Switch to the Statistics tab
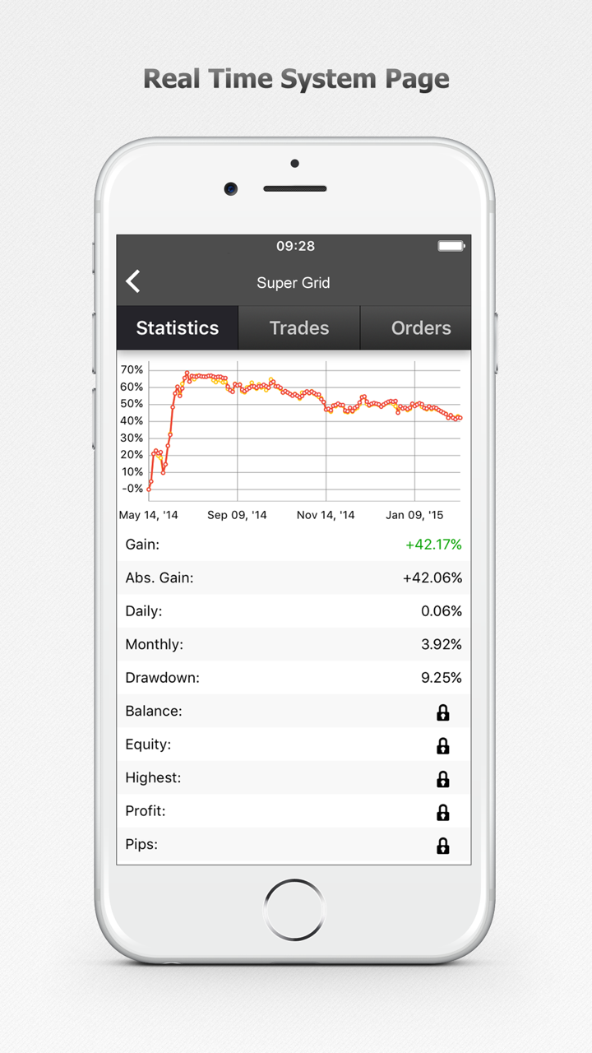Viewport: 592px width, 1053px height. (x=178, y=328)
